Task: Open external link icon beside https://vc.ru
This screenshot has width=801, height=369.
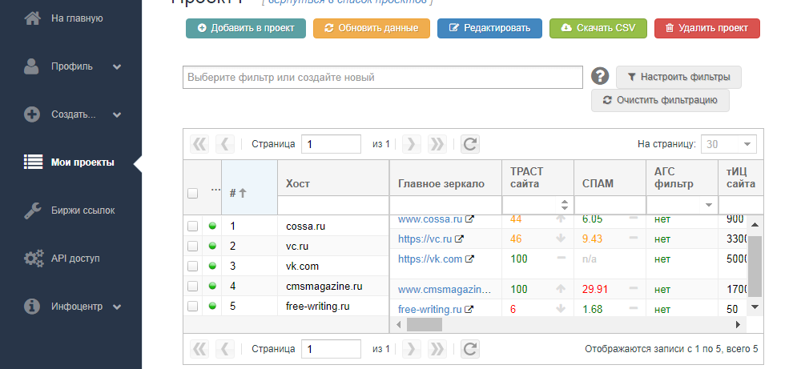Action: click(459, 239)
